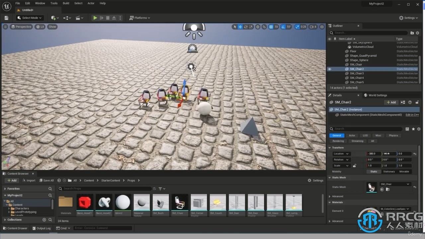Start Play in Editor with the green play button
425x239 pixels.
tap(95, 18)
